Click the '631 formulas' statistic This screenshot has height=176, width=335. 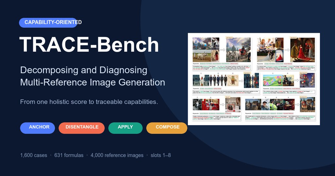tap(69, 155)
